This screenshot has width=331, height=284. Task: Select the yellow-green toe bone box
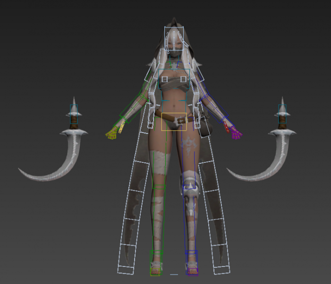(x=155, y=272)
